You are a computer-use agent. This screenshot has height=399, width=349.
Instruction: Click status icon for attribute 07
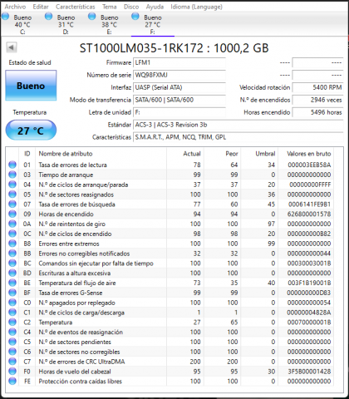point(12,204)
